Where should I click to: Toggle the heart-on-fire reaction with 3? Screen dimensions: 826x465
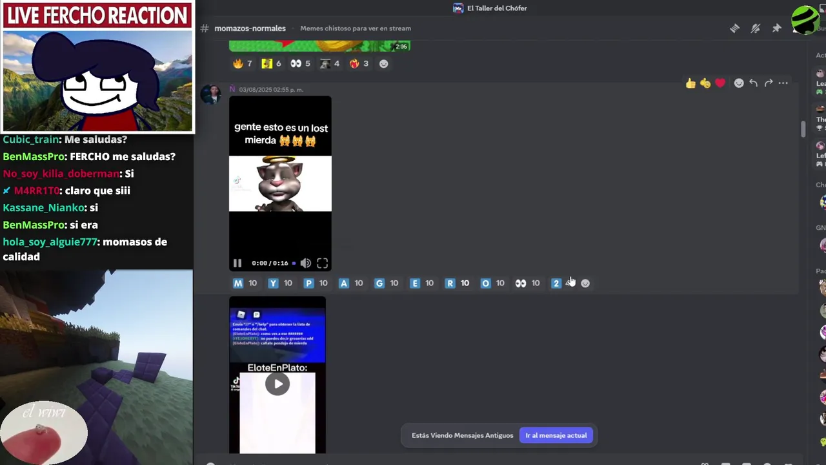(x=359, y=63)
